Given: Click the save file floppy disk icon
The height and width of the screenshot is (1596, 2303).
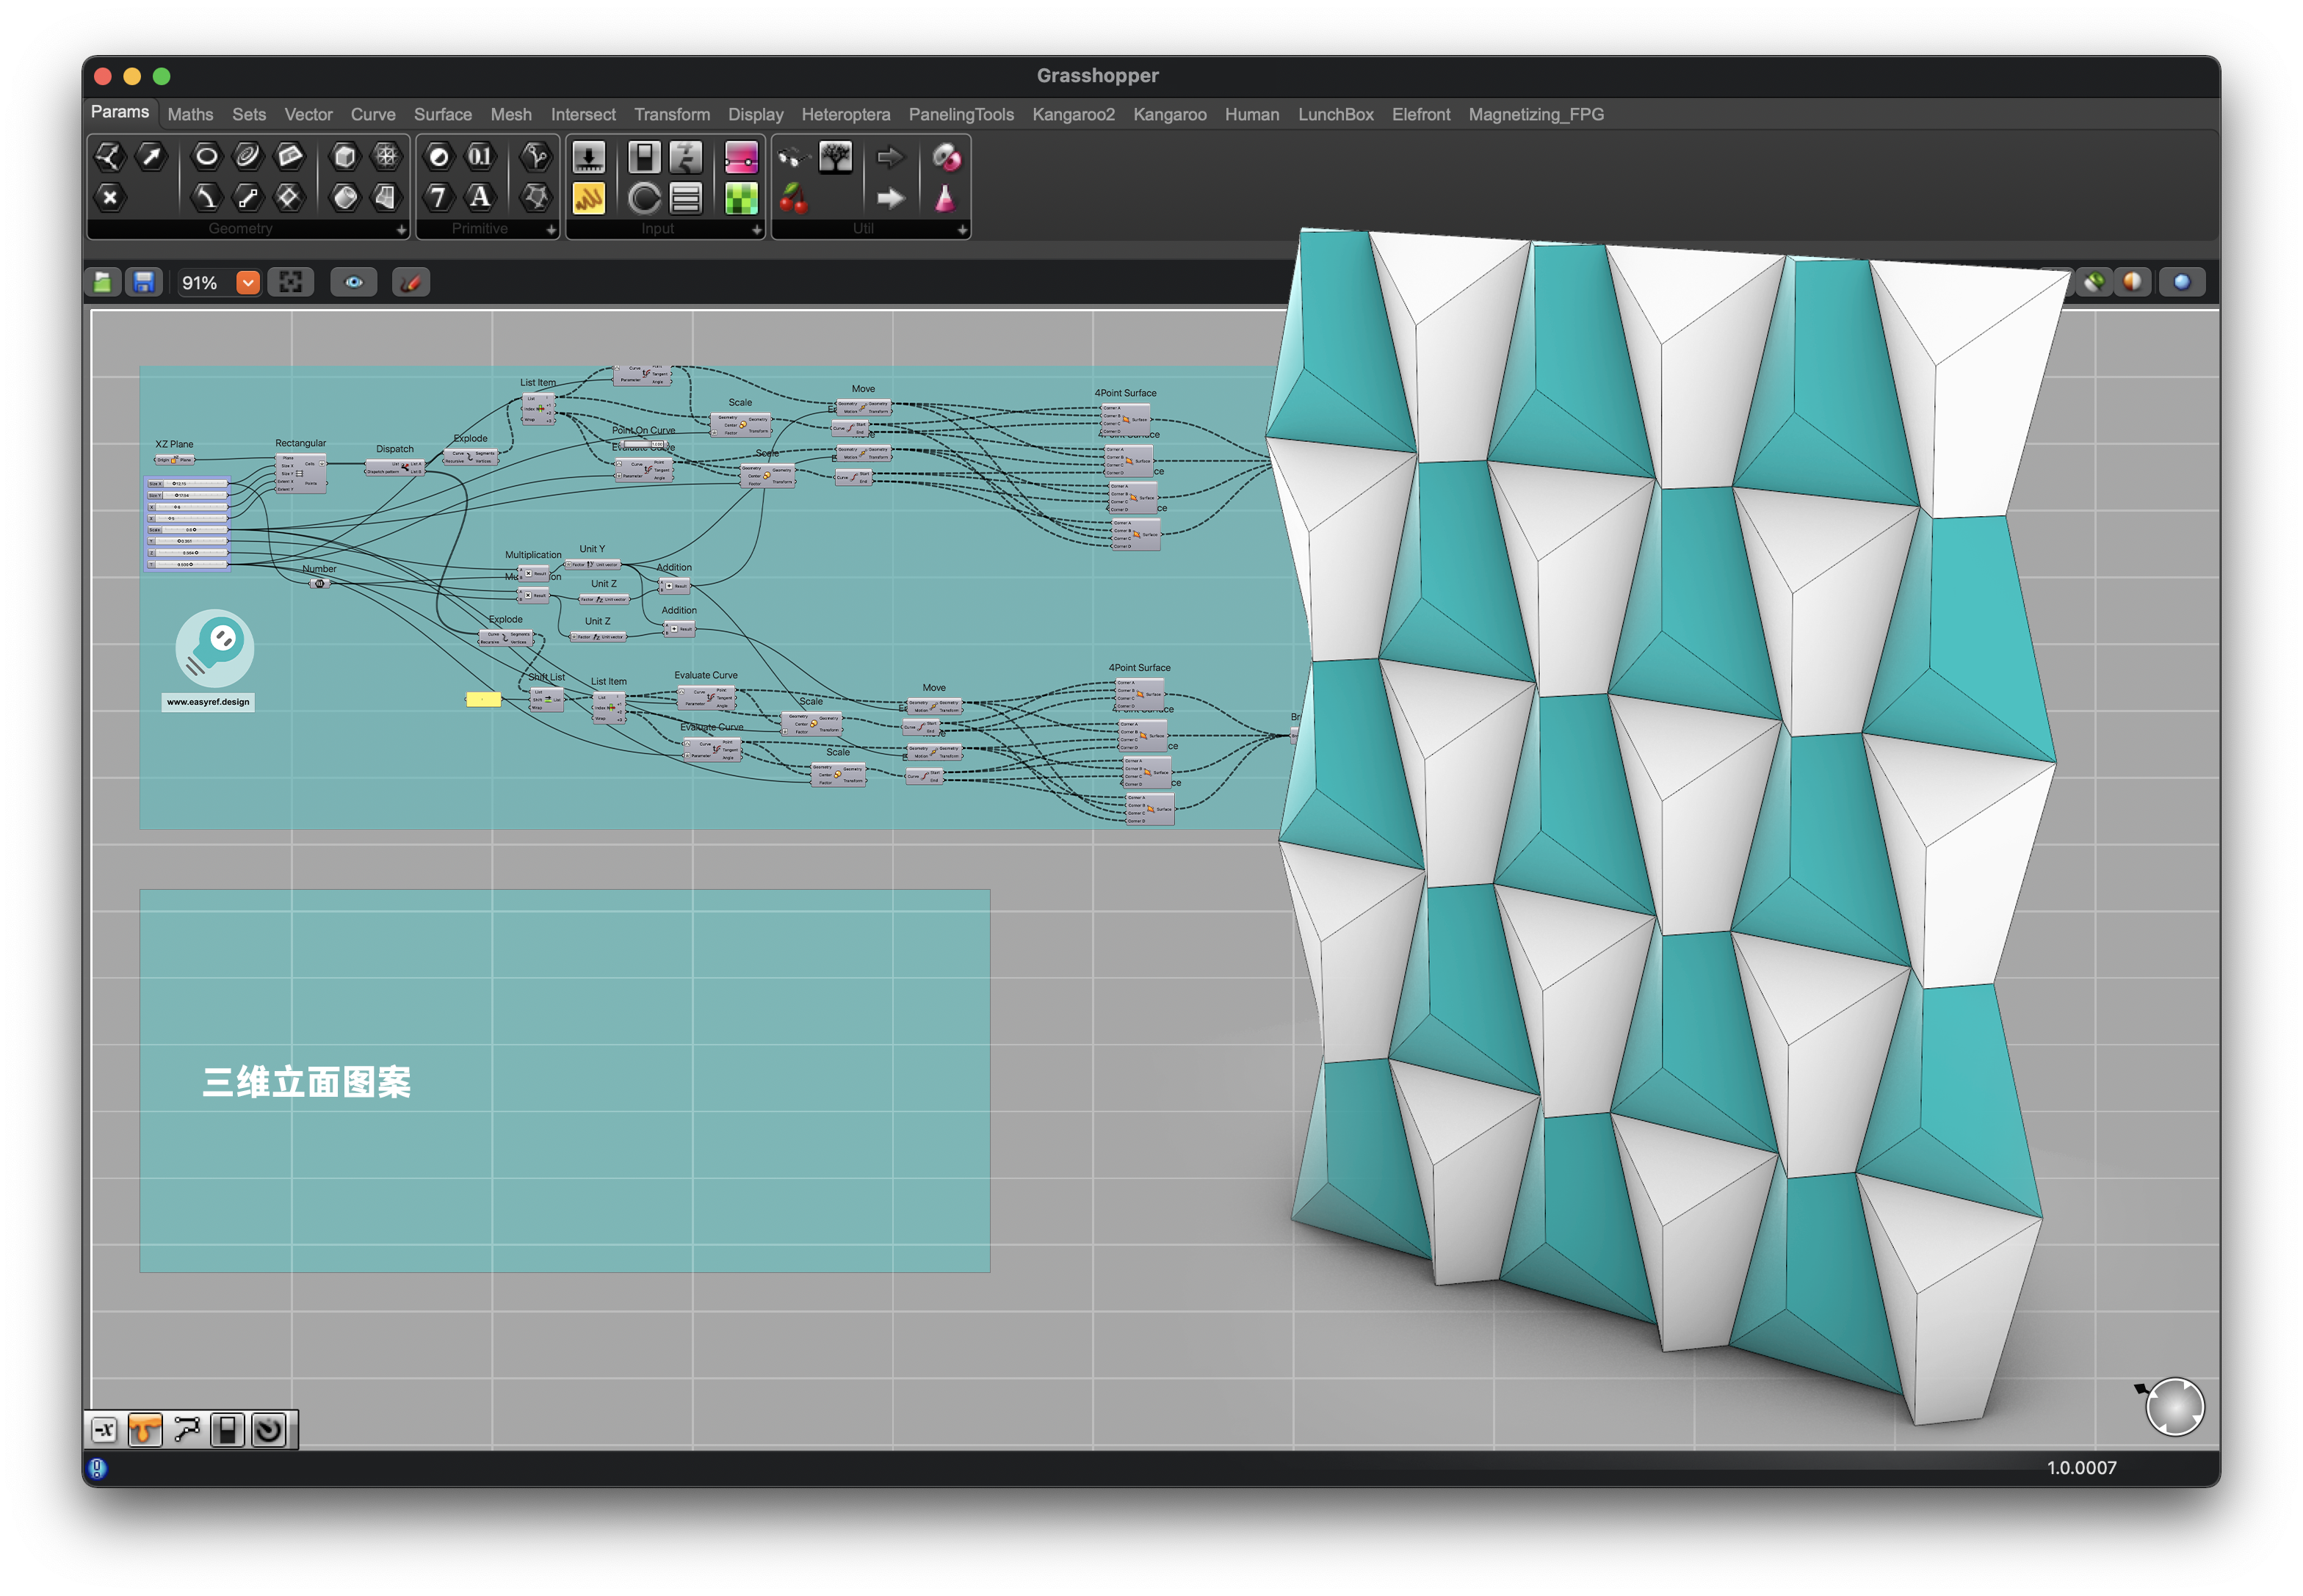Looking at the screenshot, I should pos(144,283).
